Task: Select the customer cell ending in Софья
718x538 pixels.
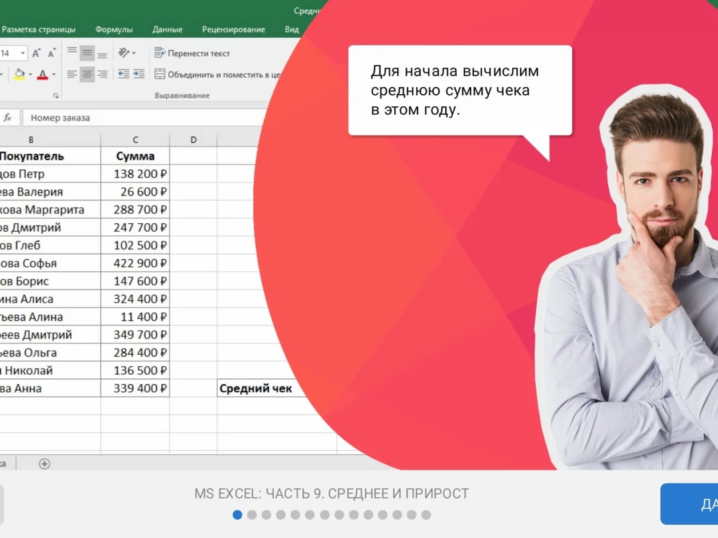Action: pyautogui.click(x=50, y=263)
